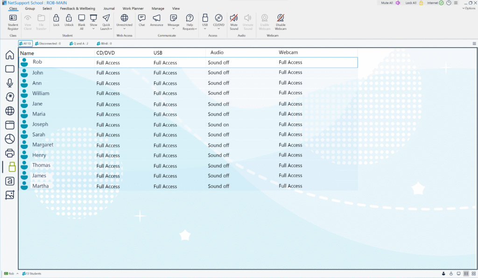Image resolution: width=478 pixels, height=278 pixels.
Task: Expand the CD/DVD access dropdown
Action: [x=218, y=29]
